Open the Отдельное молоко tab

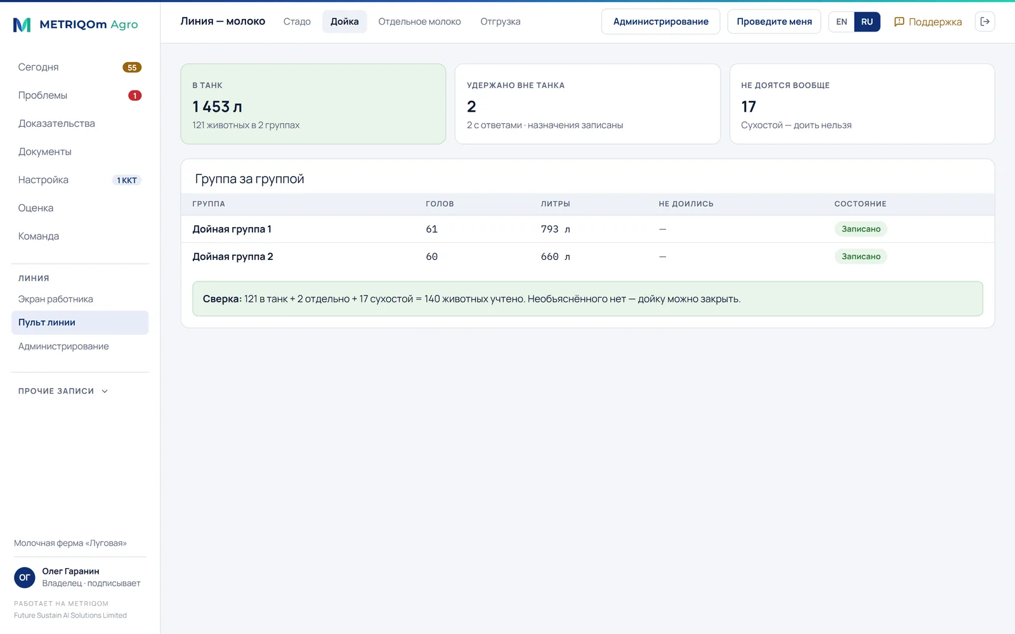[419, 22]
